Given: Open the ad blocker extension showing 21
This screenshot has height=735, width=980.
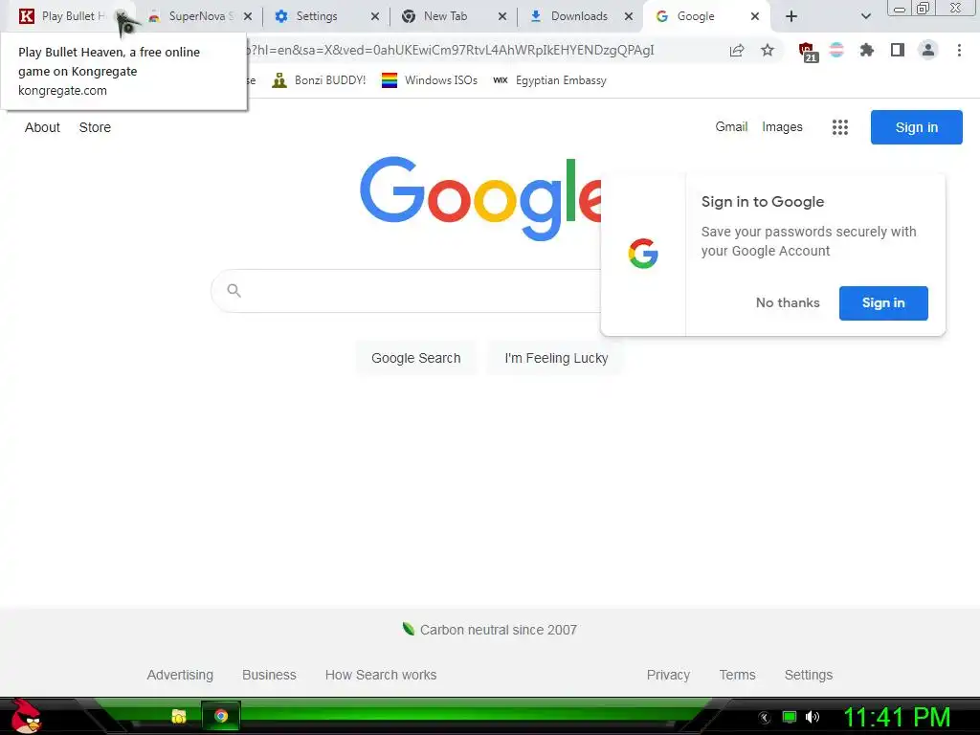Looking at the screenshot, I should pyautogui.click(x=808, y=52).
